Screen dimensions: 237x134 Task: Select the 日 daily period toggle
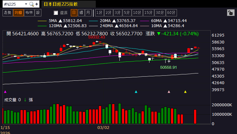74,13
